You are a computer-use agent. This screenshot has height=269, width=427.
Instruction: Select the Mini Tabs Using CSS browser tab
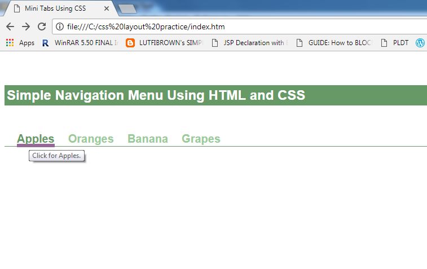click(x=60, y=8)
